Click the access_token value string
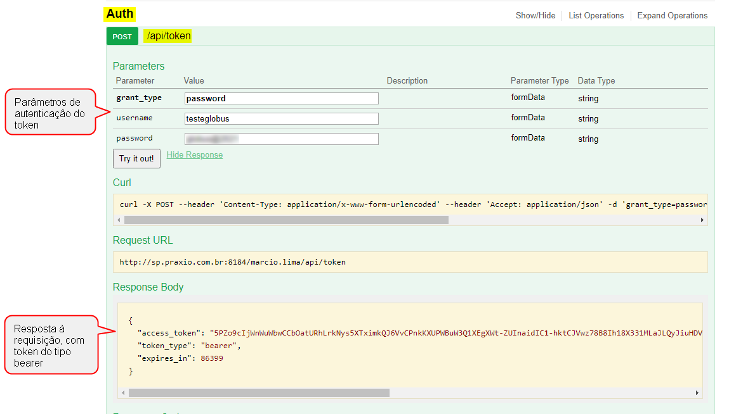 coord(456,333)
